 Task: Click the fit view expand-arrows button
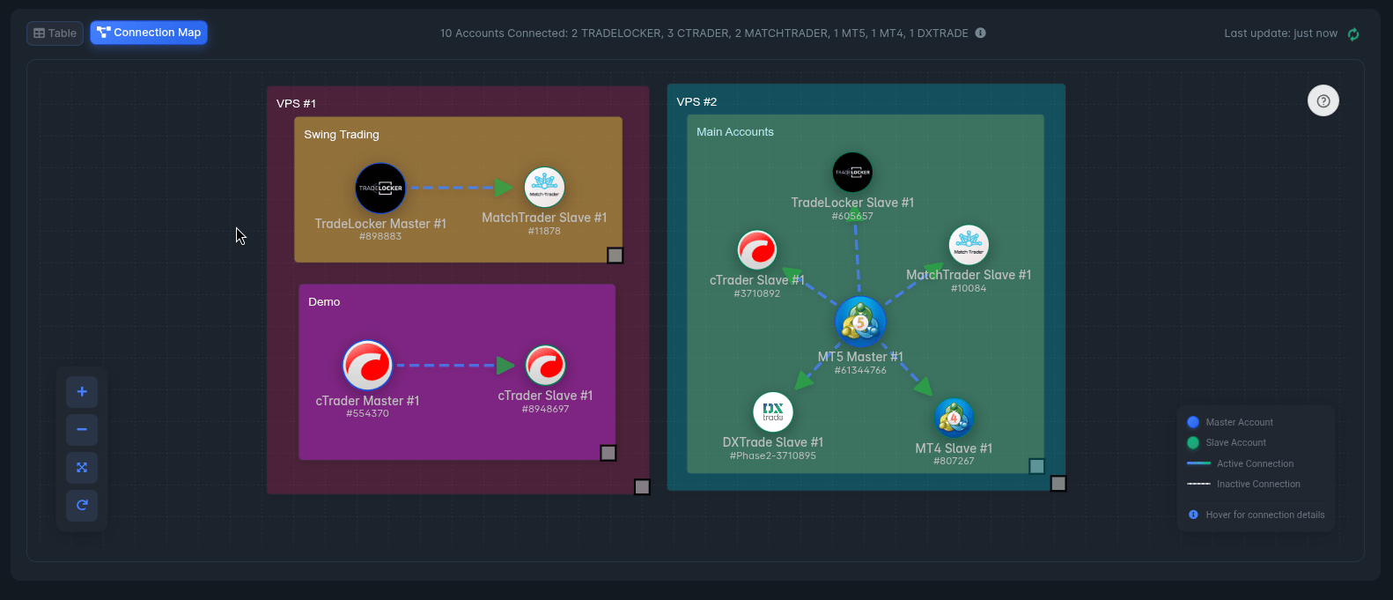pyautogui.click(x=82, y=468)
